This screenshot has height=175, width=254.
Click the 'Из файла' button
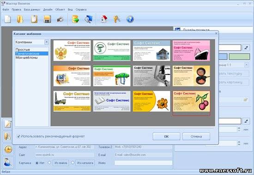[61, 163]
